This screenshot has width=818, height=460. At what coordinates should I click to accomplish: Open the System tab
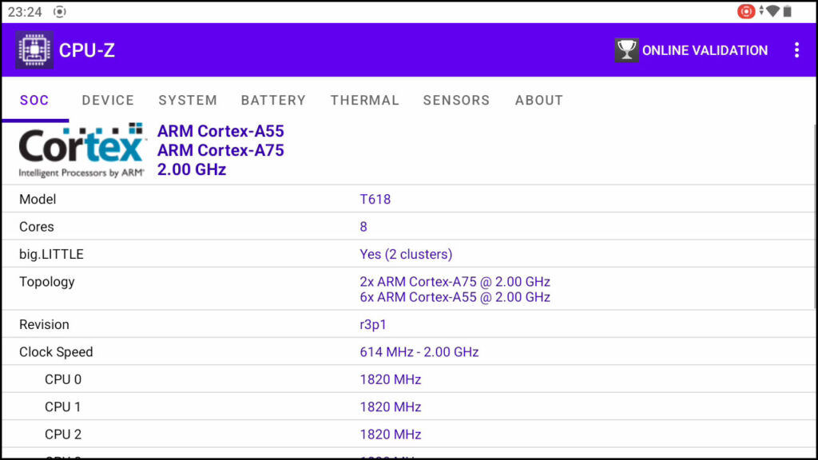click(x=188, y=101)
